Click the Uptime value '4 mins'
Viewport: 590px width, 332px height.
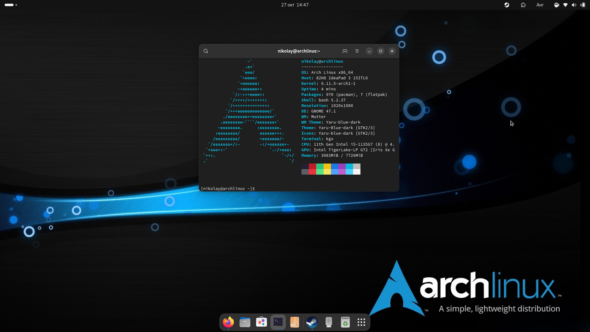pos(329,89)
